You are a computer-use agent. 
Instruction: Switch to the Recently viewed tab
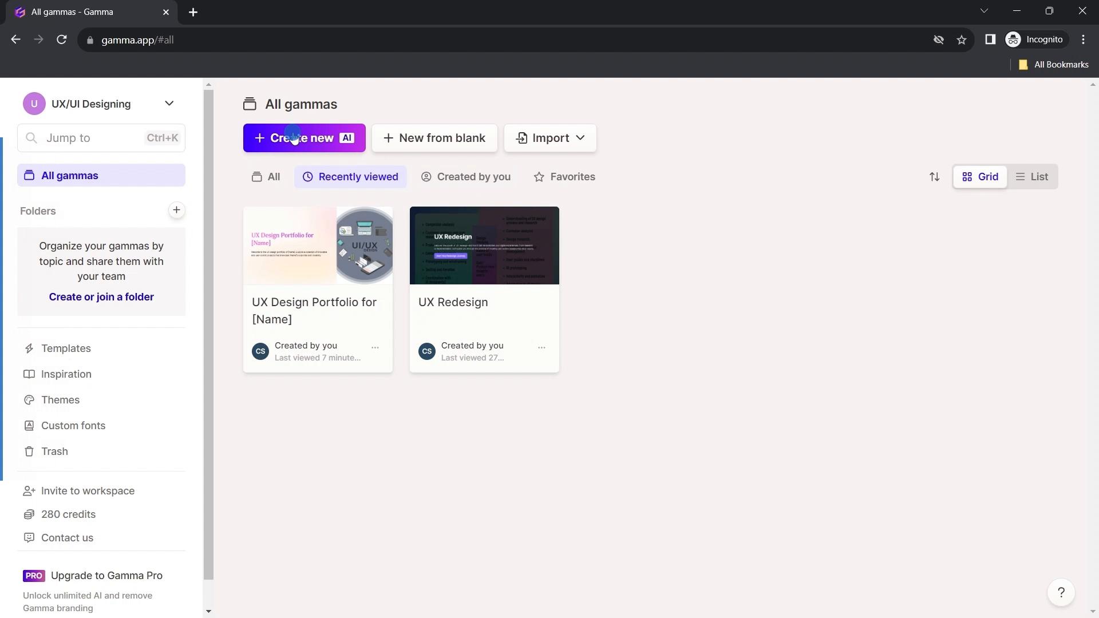tap(351, 177)
